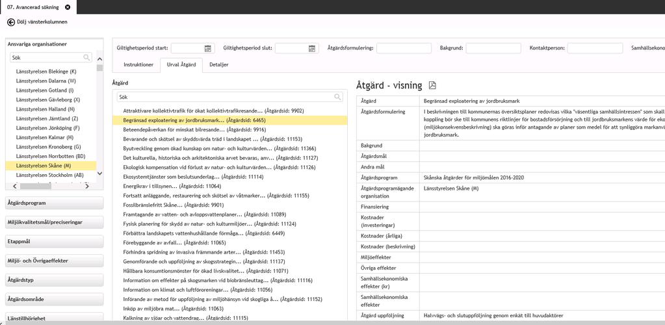Select highlighted Länsstyrelsen Skåne (M) in list
The height and width of the screenshot is (325, 665).
[51, 166]
